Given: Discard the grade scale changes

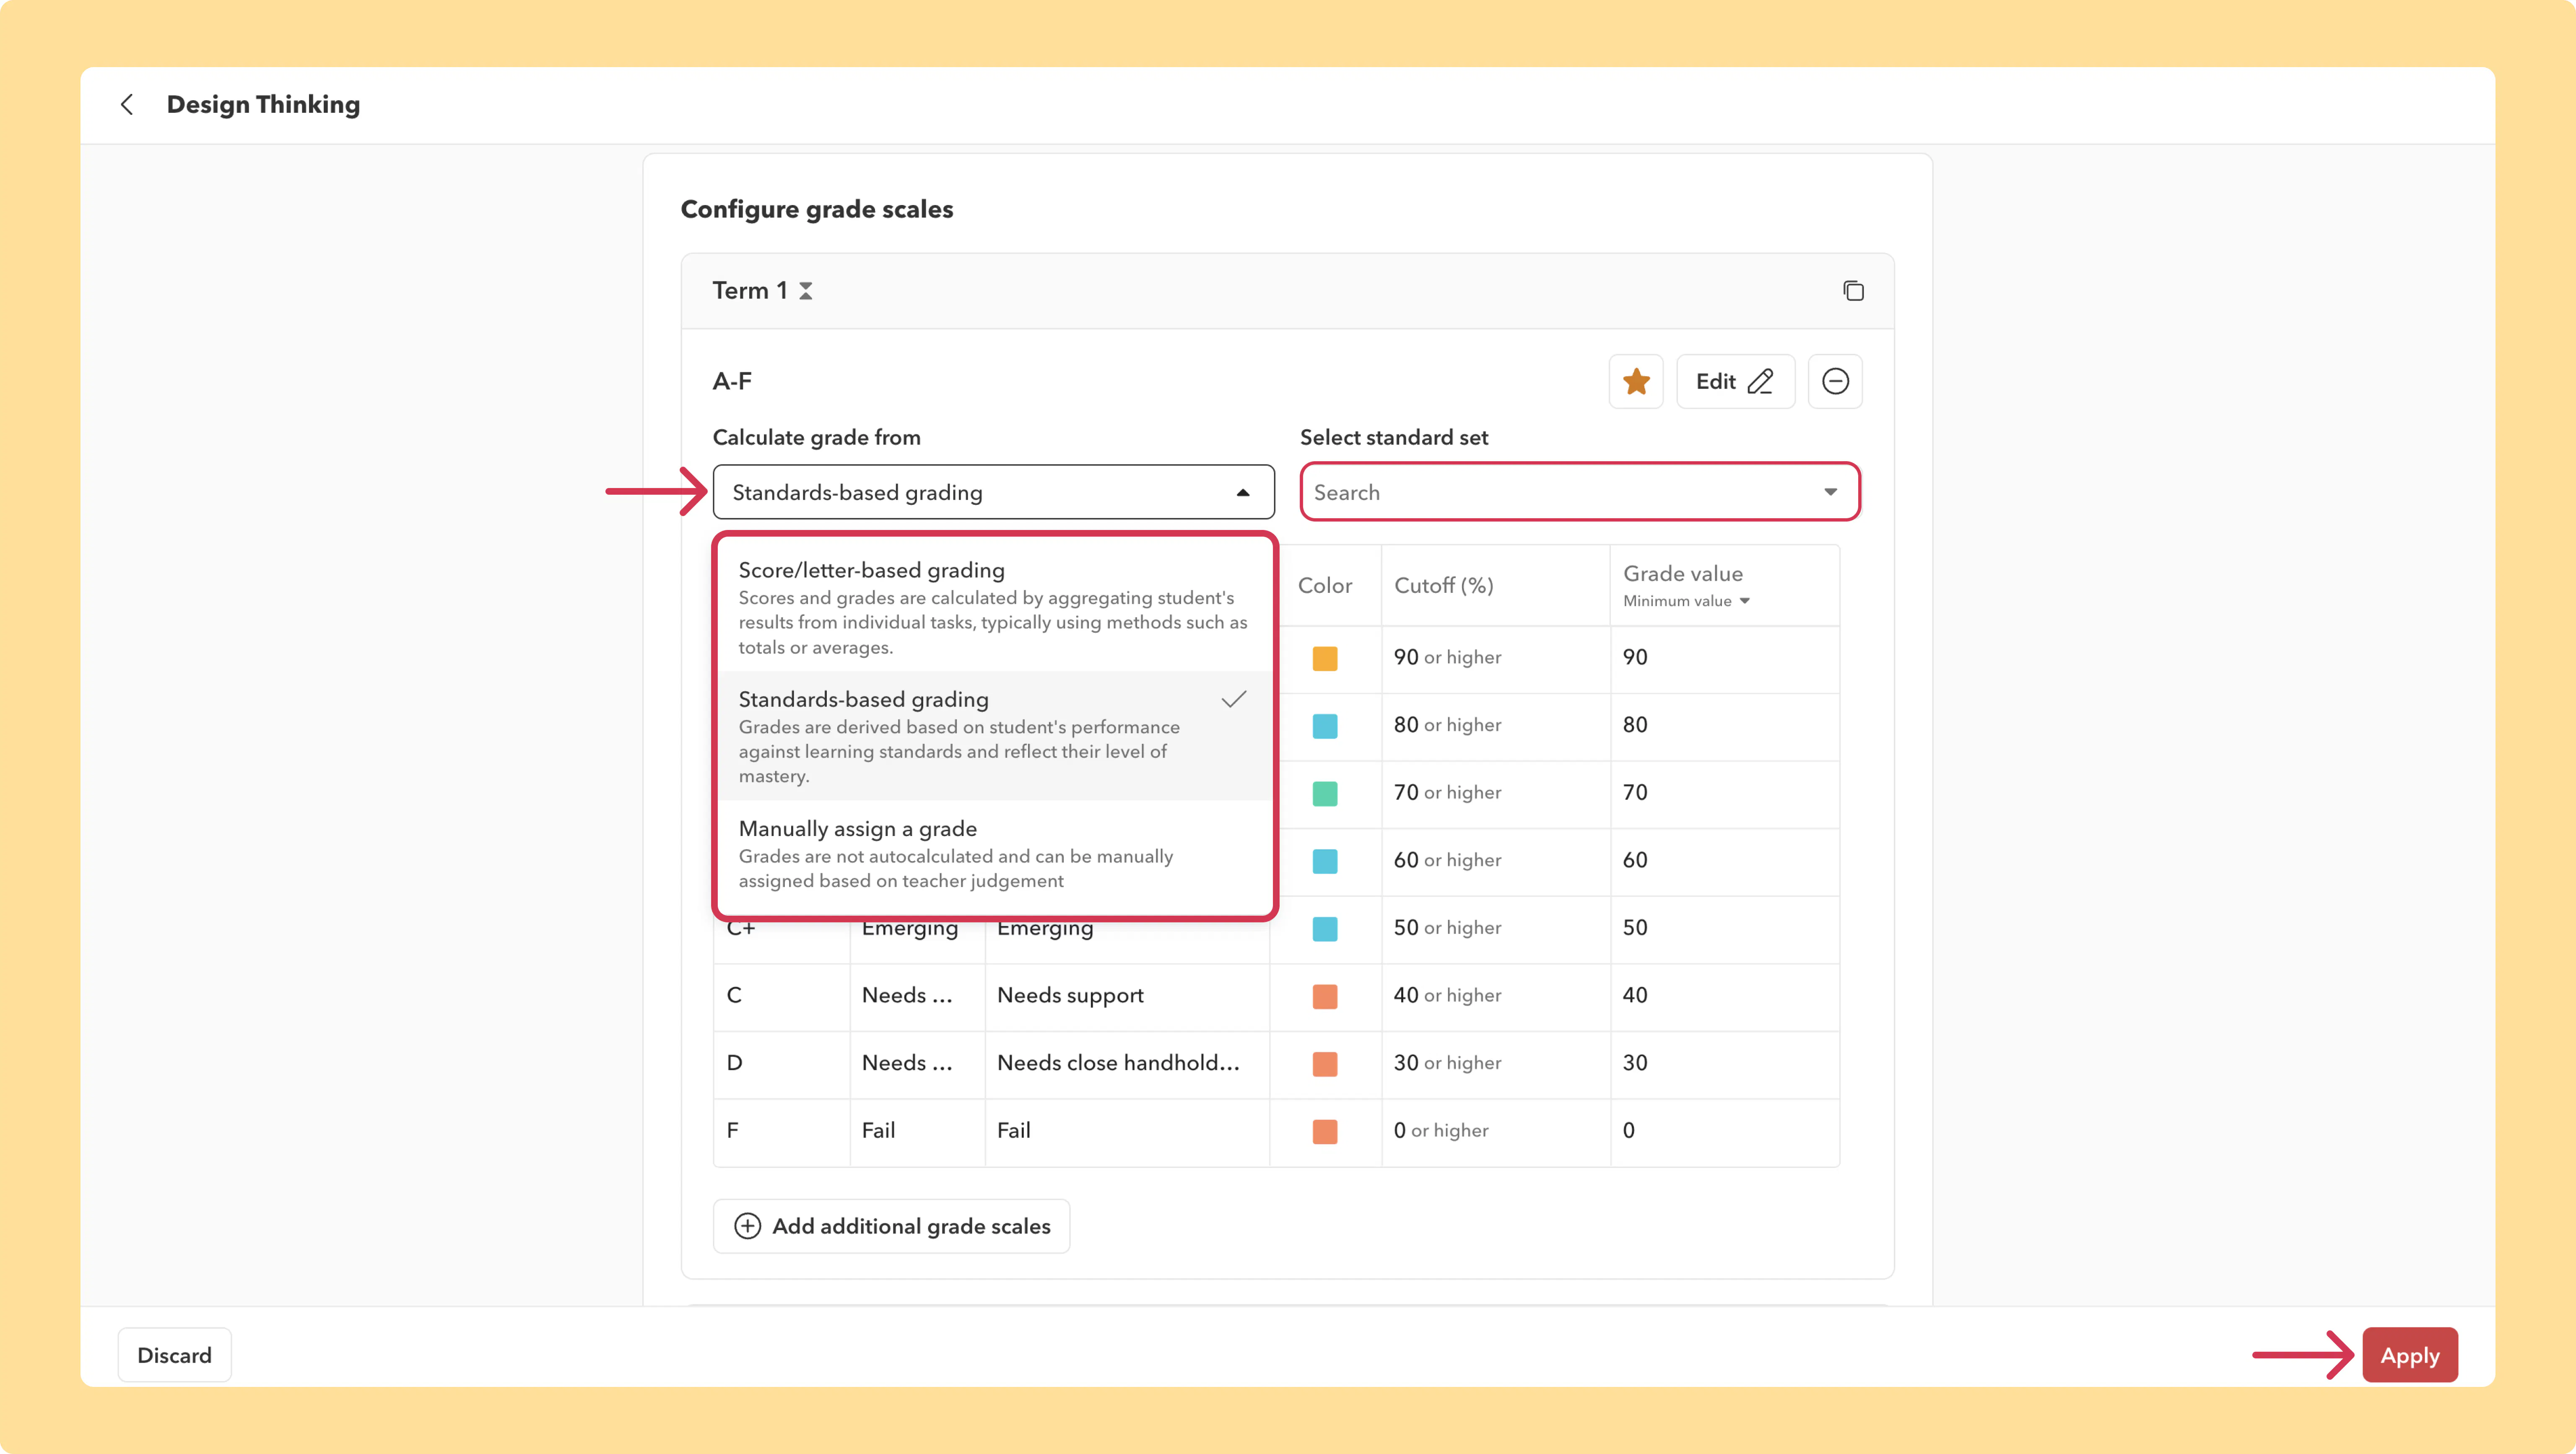Looking at the screenshot, I should [174, 1355].
